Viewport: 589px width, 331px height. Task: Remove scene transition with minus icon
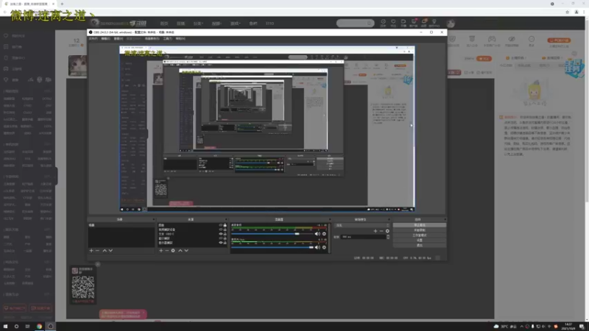381,231
